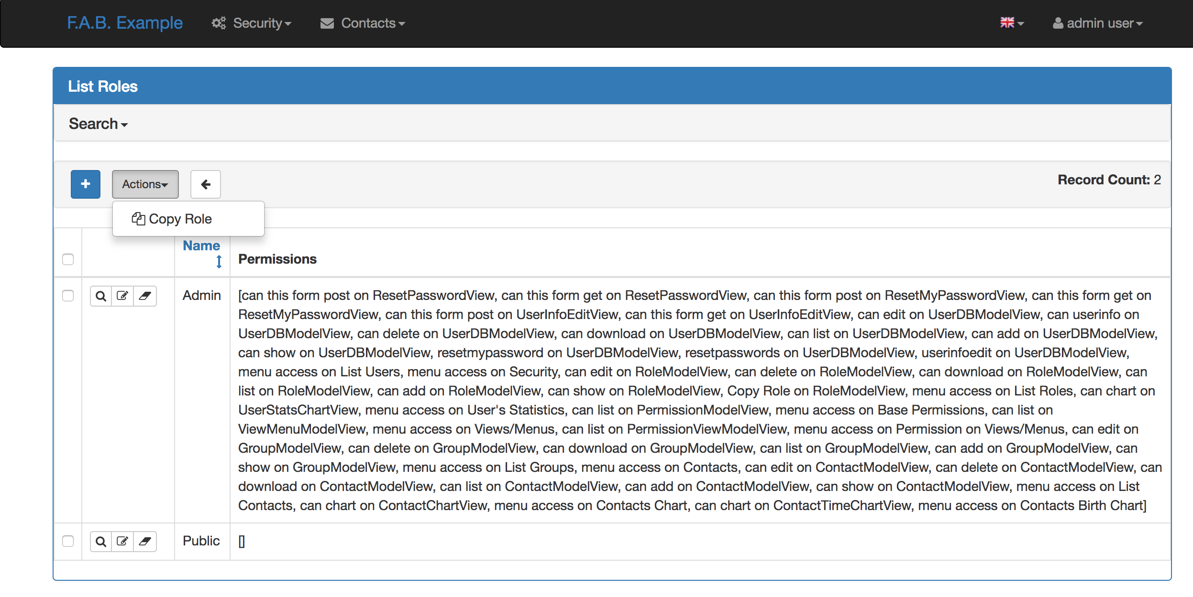
Task: Click the back arrow navigation button
Action: [205, 183]
